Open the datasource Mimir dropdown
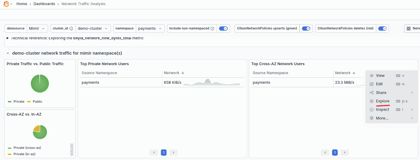This screenshot has width=420, height=160. tap(37, 29)
